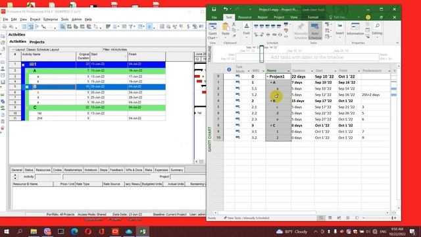Open the File tab in Project
Viewport: 421px width, 237px height.
[x=214, y=17]
